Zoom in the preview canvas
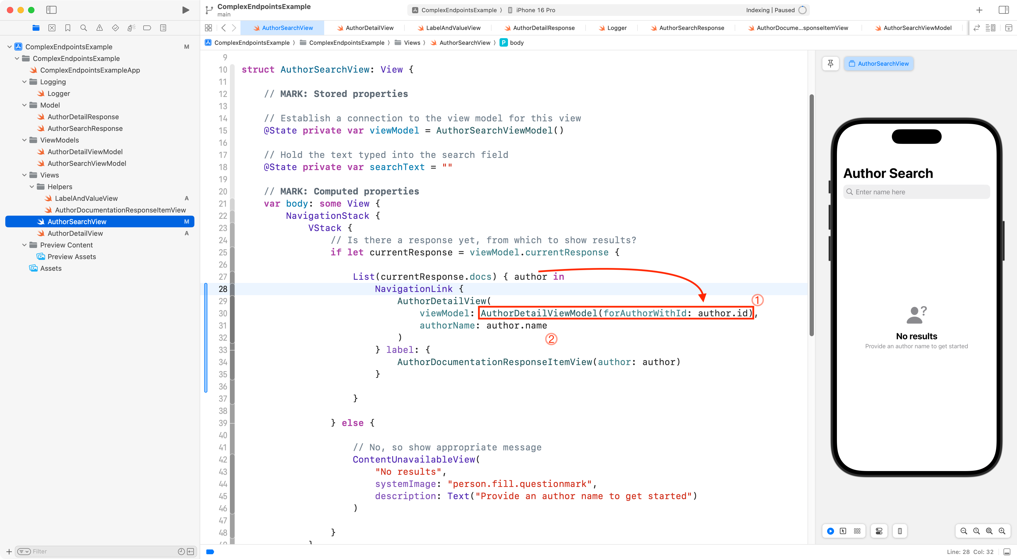The image size is (1017, 559). pyautogui.click(x=1002, y=531)
